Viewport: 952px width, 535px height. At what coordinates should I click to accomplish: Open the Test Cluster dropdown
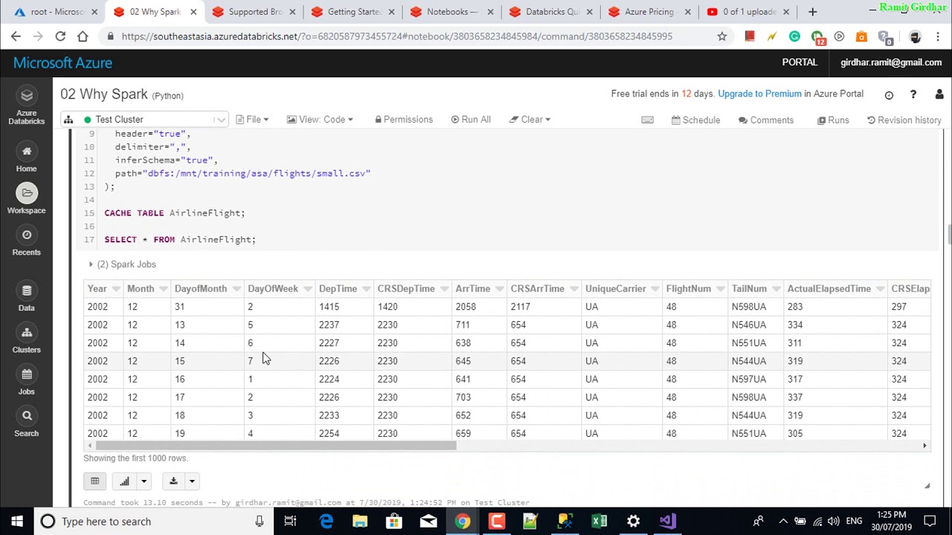click(x=145, y=120)
